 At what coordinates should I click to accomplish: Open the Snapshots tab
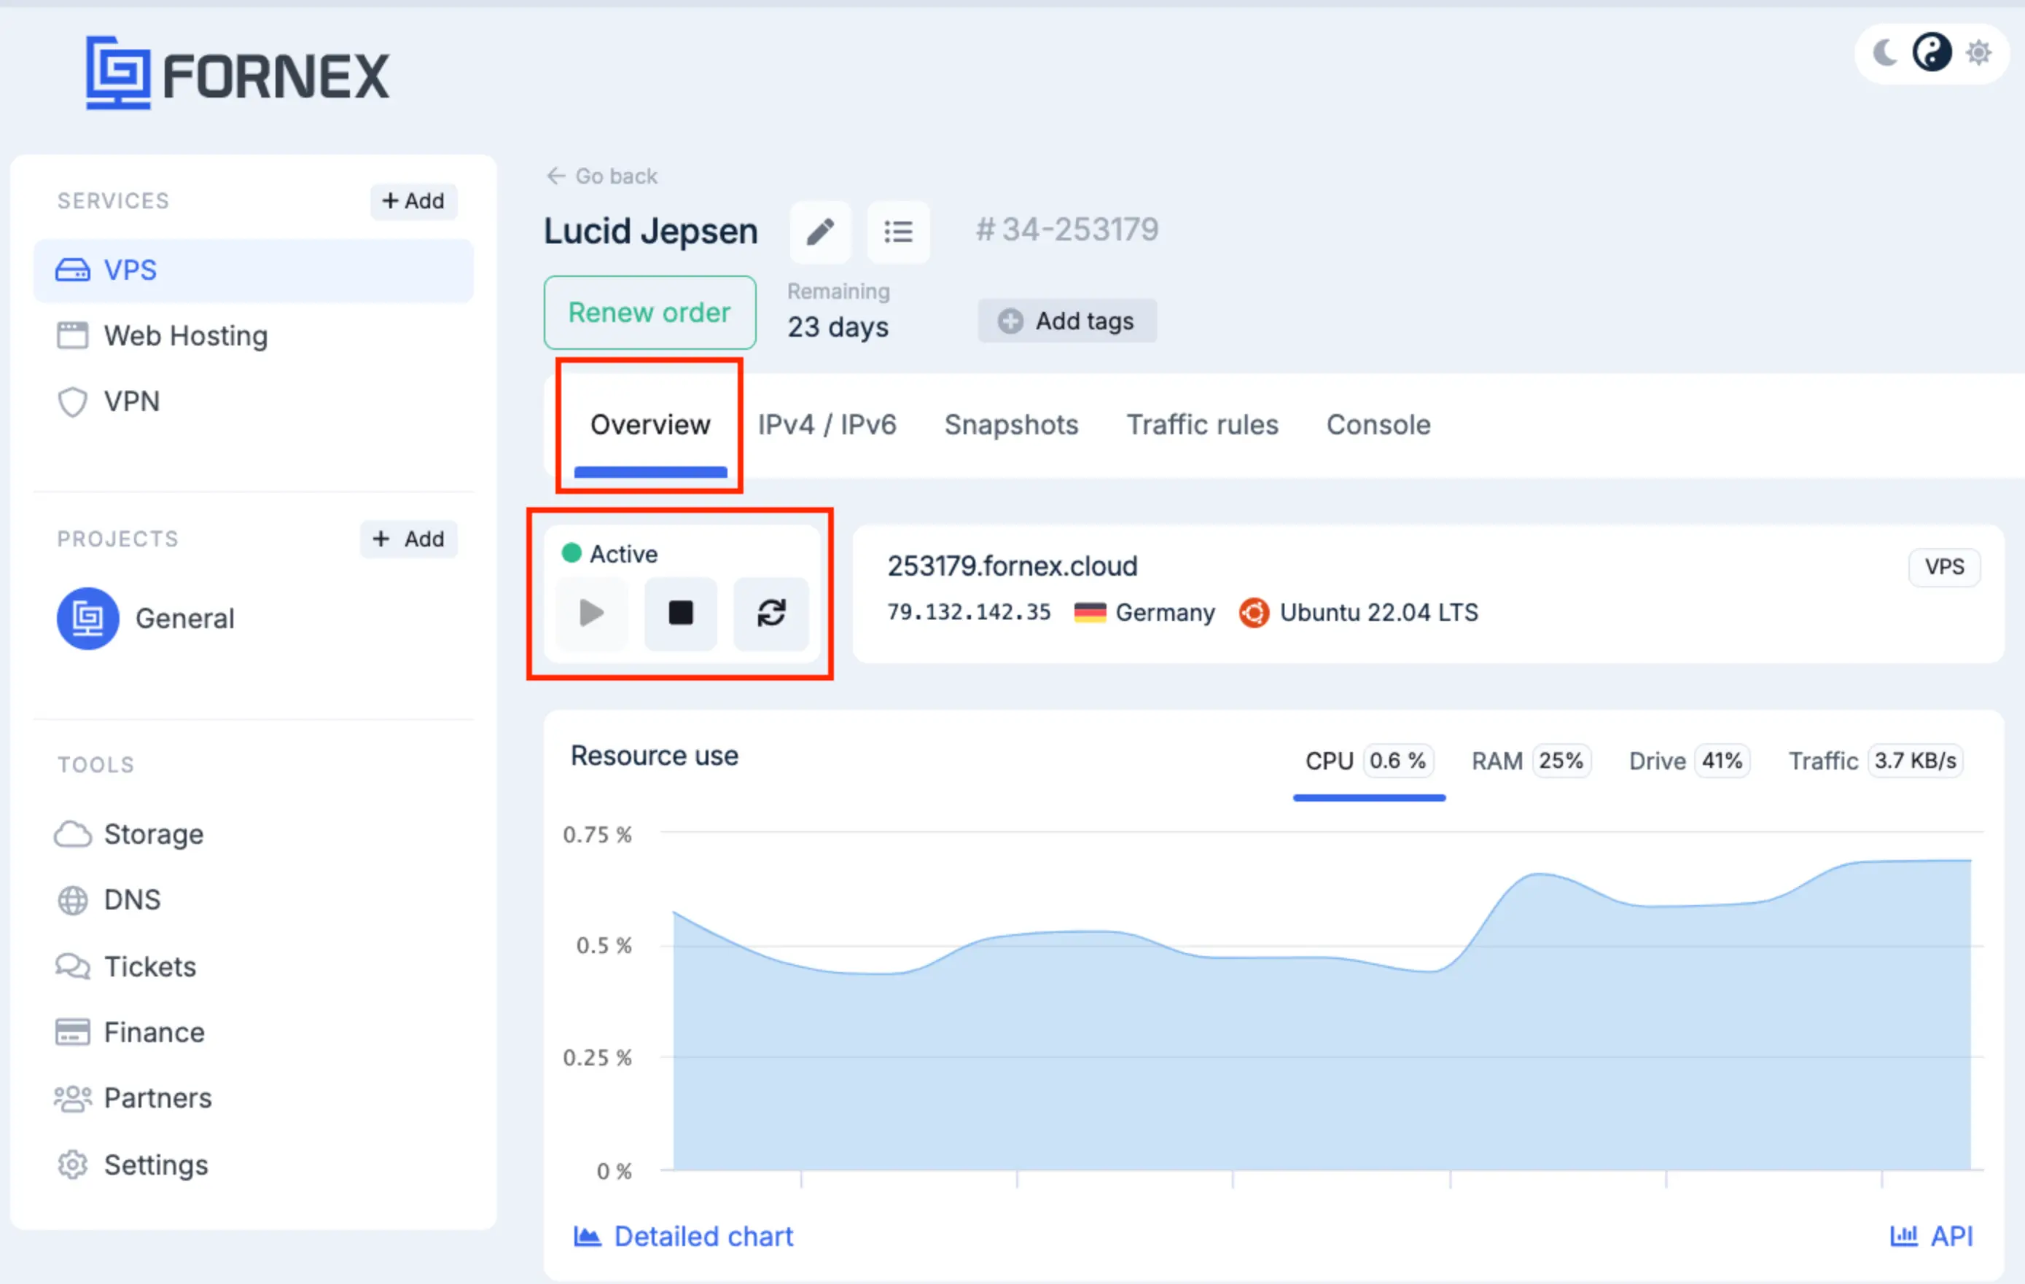1011,425
